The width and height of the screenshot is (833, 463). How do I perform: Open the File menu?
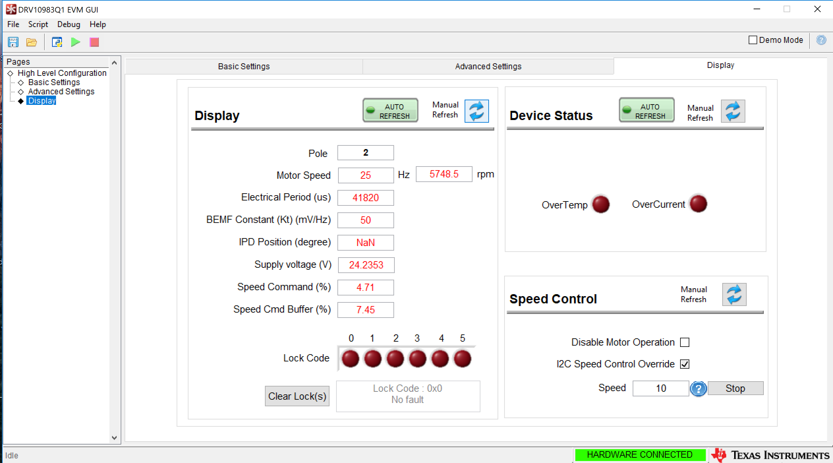click(13, 24)
